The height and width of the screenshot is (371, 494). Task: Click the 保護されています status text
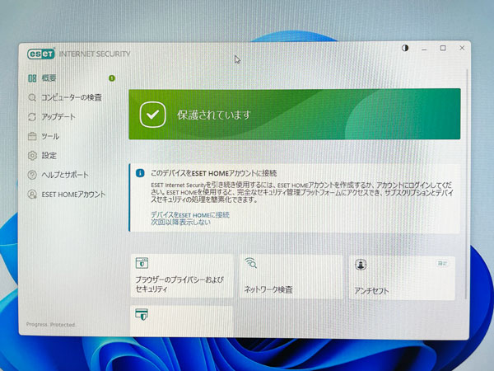pos(213,115)
